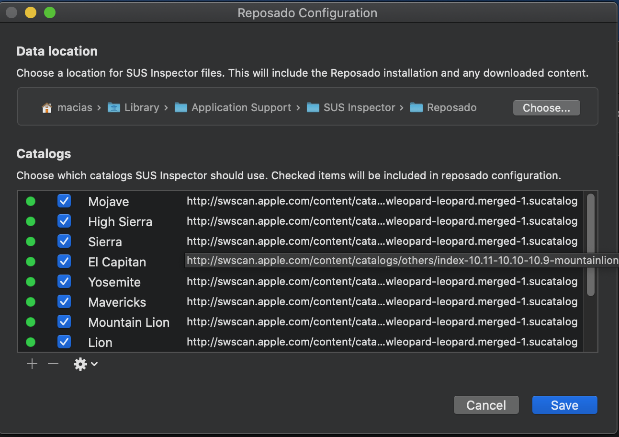
Task: Click the Sierra catalog URL
Action: [382, 241]
